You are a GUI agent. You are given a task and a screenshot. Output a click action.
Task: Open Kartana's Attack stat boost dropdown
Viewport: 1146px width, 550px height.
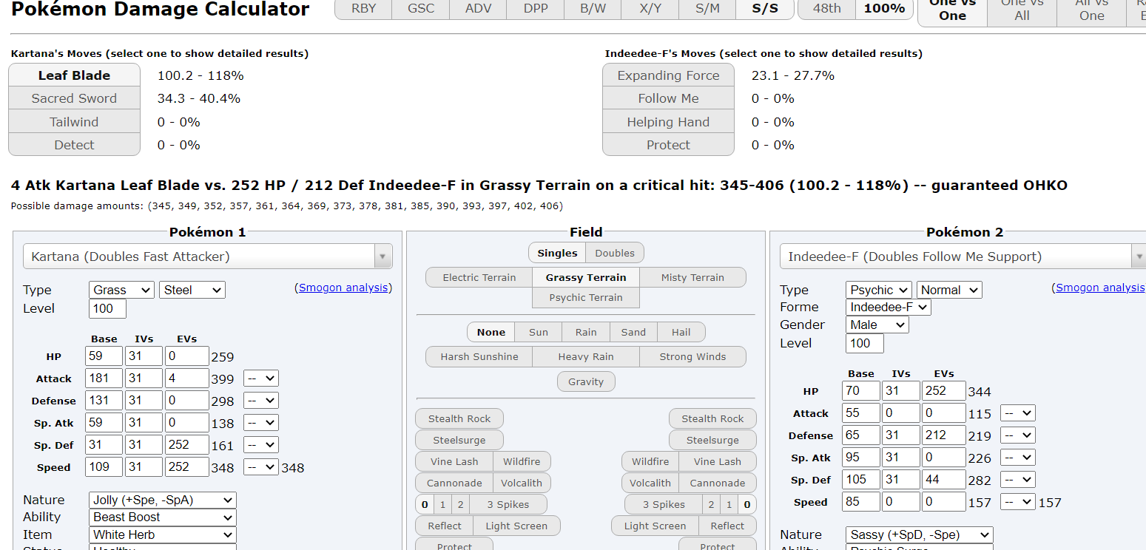tap(261, 378)
